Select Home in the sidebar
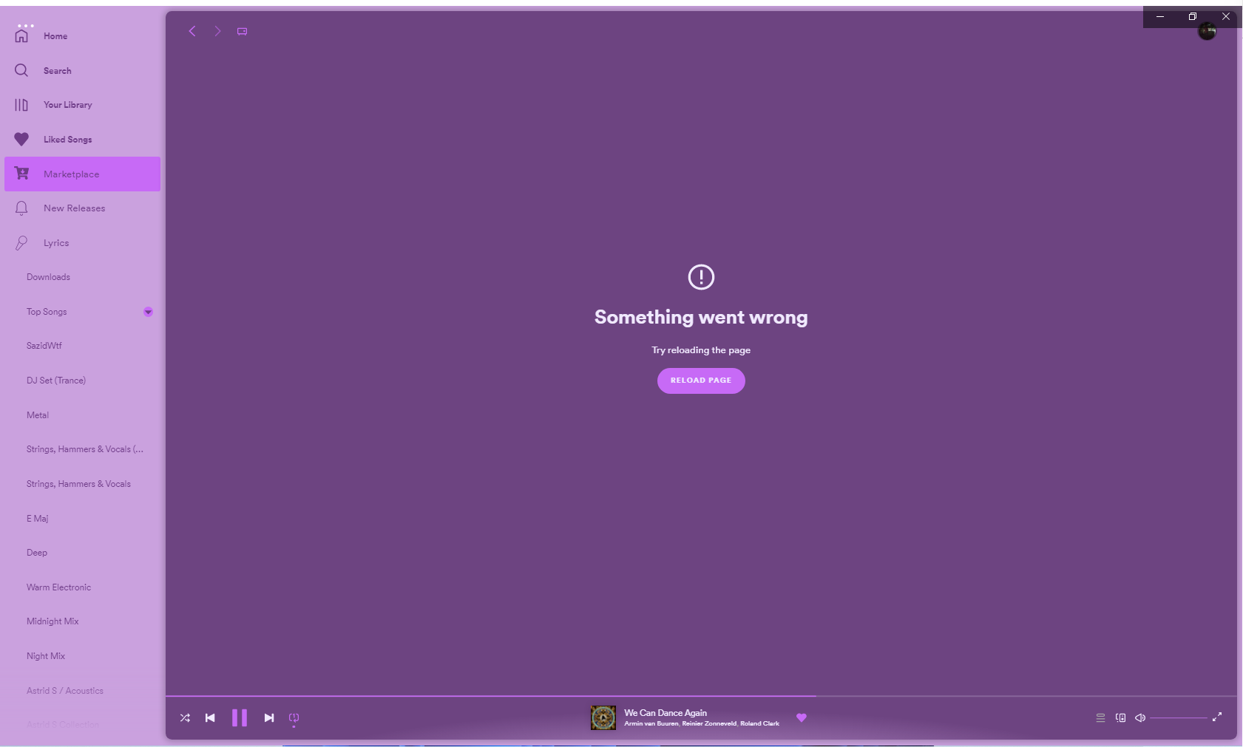 [21, 35]
